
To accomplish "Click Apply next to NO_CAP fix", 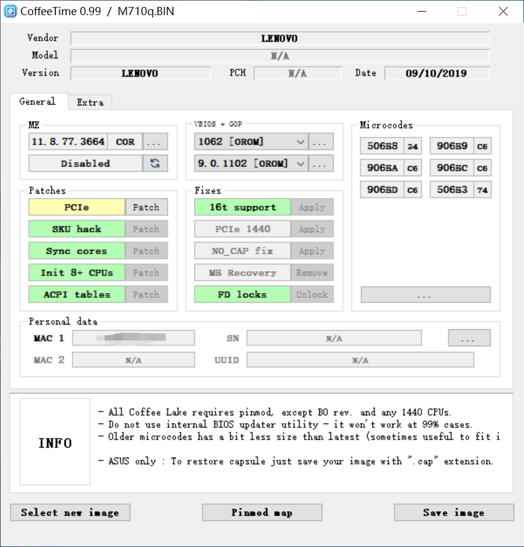I will [x=312, y=251].
